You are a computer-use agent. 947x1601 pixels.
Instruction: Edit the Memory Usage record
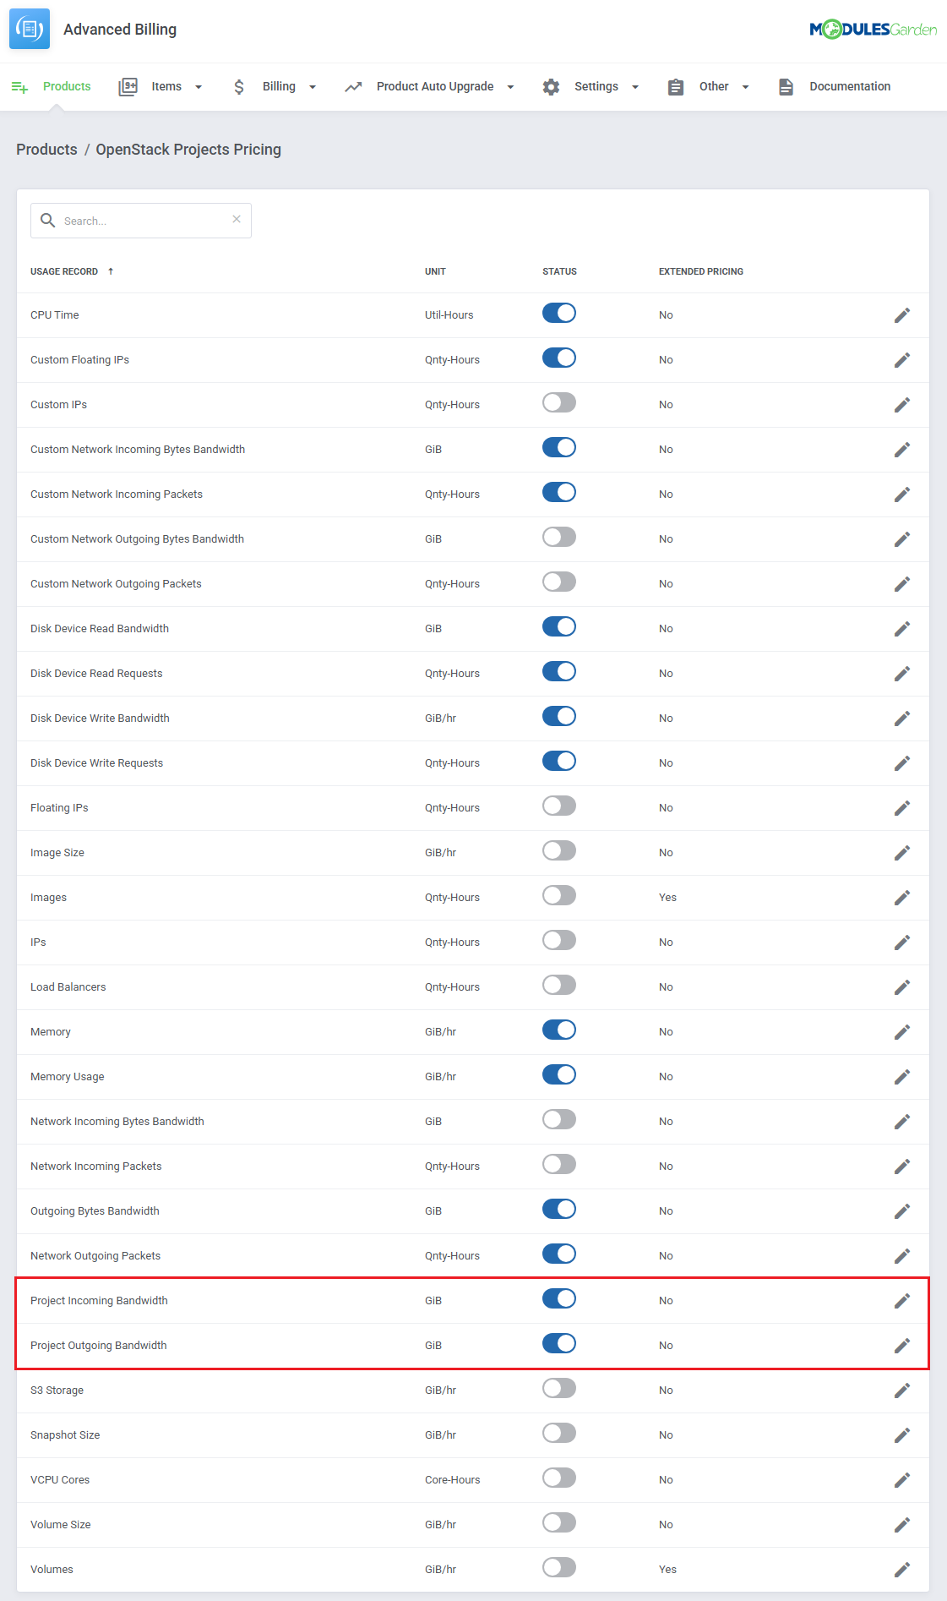pyautogui.click(x=902, y=1077)
